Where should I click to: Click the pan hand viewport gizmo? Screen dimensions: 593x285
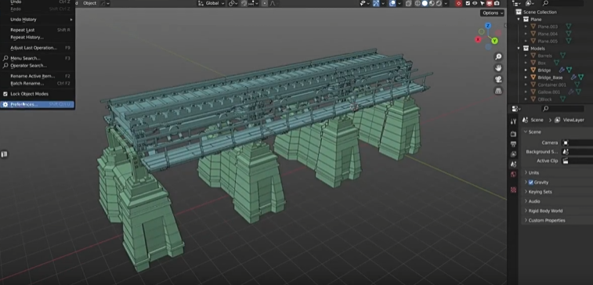(x=498, y=68)
